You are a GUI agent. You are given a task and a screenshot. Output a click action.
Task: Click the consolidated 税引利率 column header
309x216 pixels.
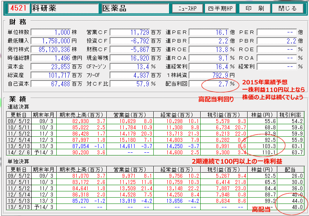point(291,115)
